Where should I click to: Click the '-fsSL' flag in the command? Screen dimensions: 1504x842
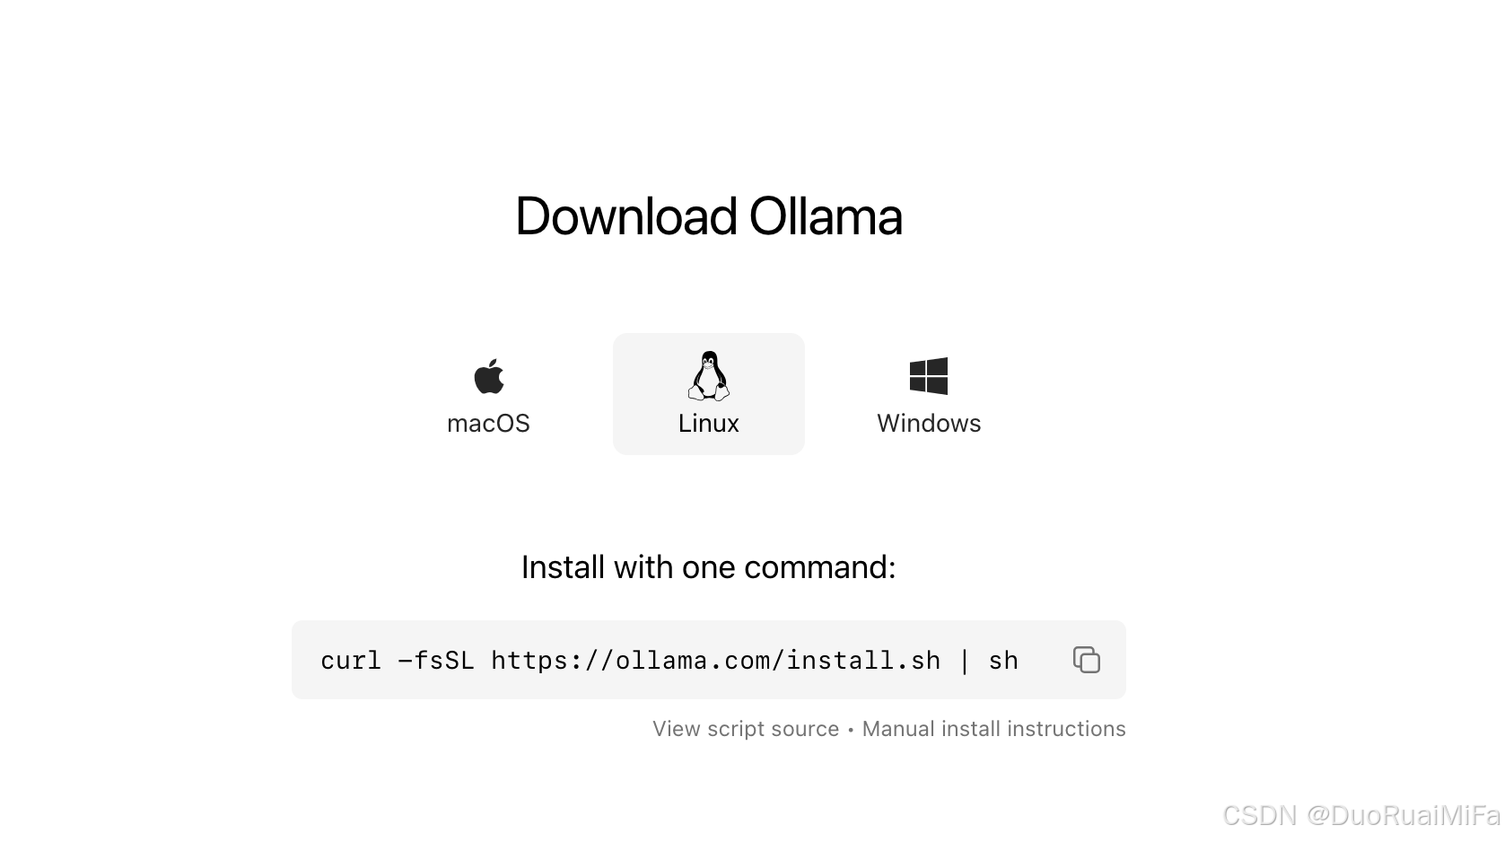pos(436,661)
